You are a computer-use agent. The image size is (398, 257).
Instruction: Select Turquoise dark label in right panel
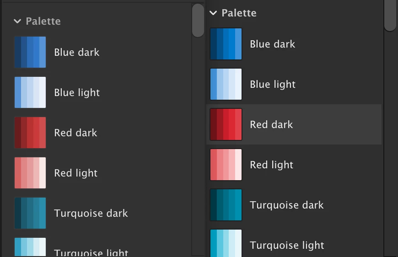click(287, 205)
